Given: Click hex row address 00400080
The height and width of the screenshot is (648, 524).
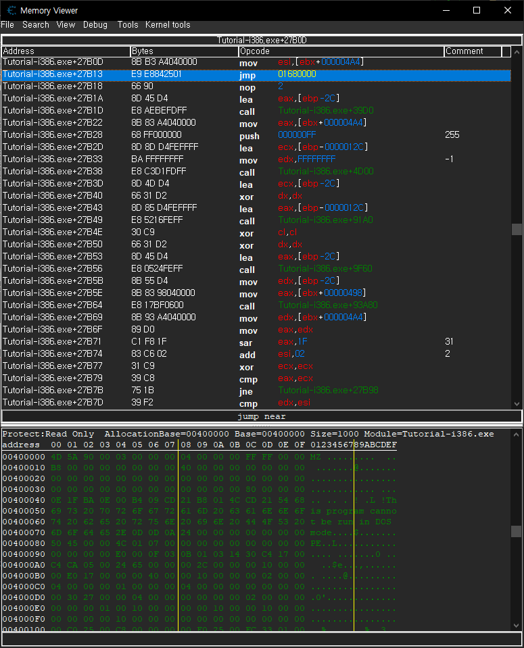Looking at the screenshot, I should click(24, 543).
